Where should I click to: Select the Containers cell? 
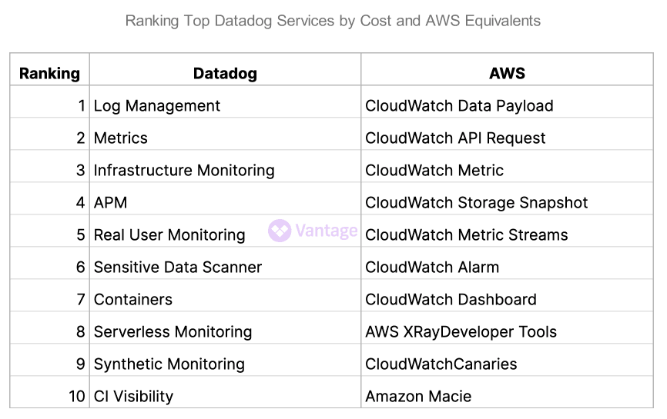133,300
